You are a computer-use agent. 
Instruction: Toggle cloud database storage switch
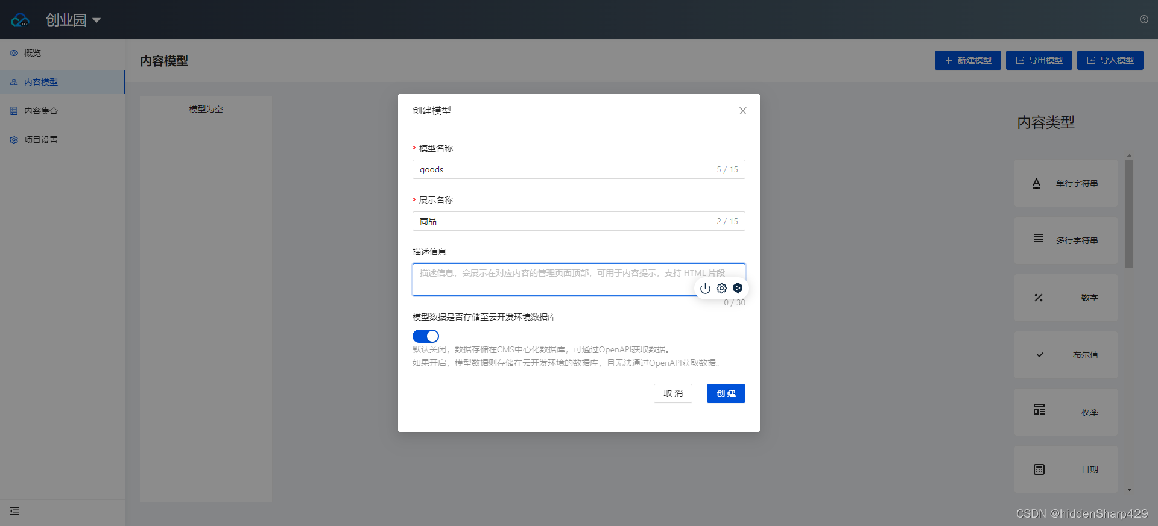click(426, 336)
